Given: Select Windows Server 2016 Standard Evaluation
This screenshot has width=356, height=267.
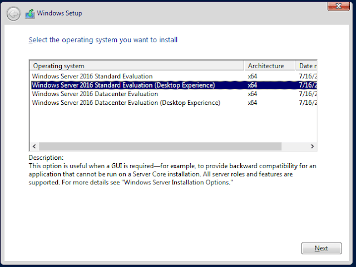Looking at the screenshot, I should tap(92, 76).
